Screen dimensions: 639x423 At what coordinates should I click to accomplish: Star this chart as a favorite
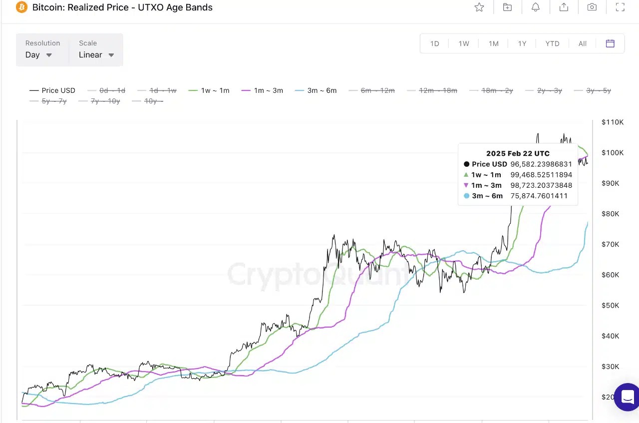tap(479, 7)
